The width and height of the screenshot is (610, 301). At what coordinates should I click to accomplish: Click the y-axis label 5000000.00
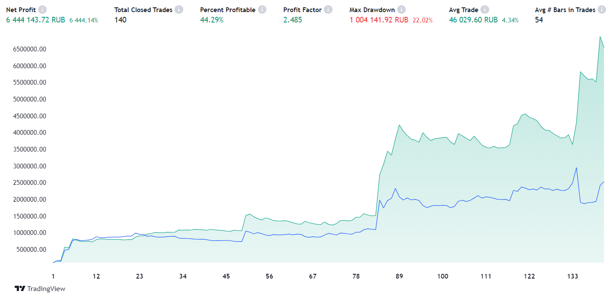point(29,99)
